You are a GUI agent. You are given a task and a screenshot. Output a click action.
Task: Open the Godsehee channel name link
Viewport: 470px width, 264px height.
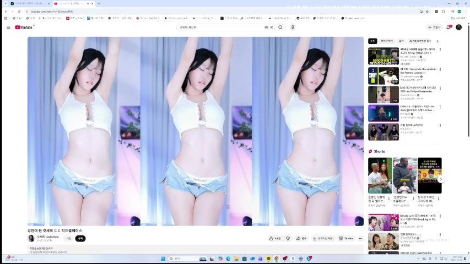click(x=48, y=237)
